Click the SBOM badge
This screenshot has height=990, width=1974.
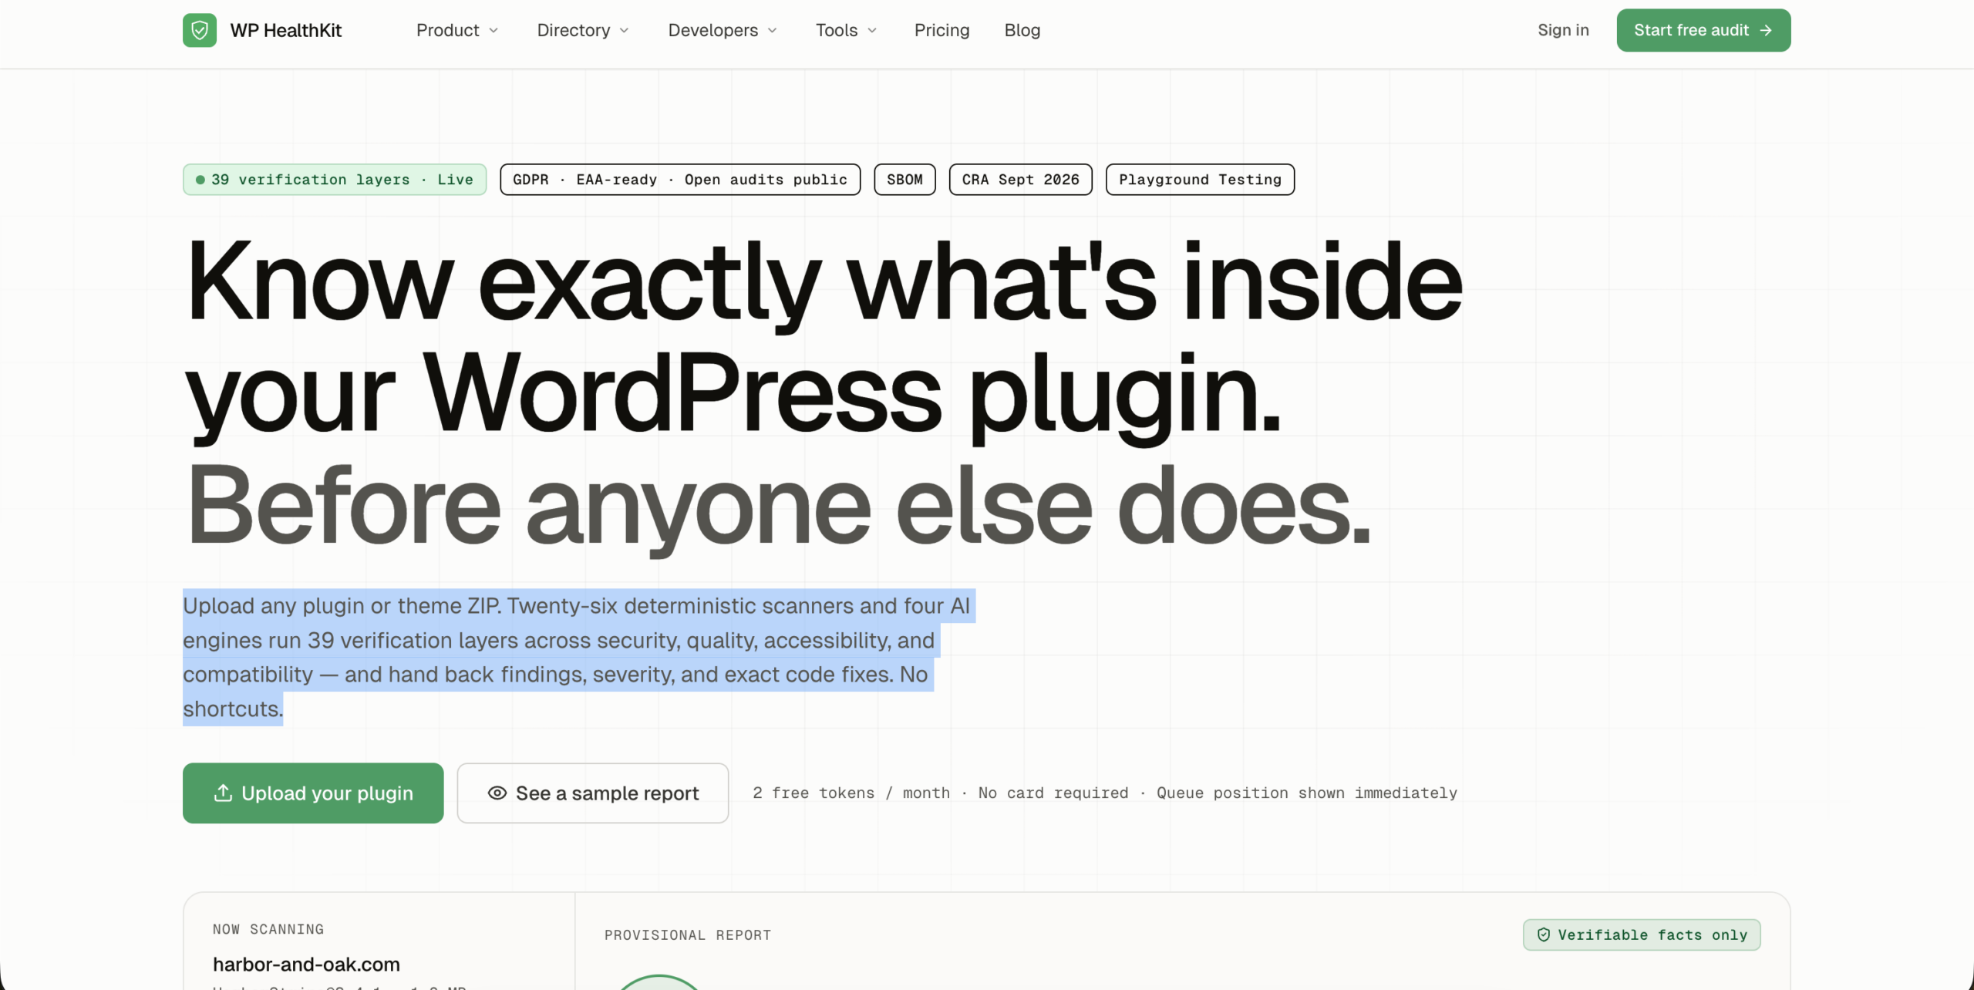point(904,180)
